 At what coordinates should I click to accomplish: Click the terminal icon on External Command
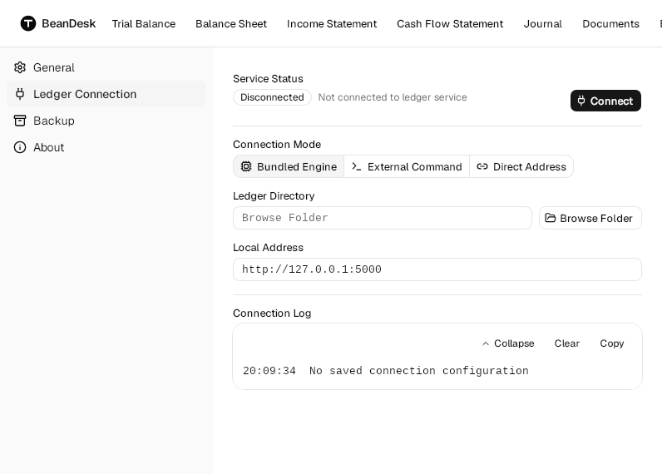[x=356, y=166]
